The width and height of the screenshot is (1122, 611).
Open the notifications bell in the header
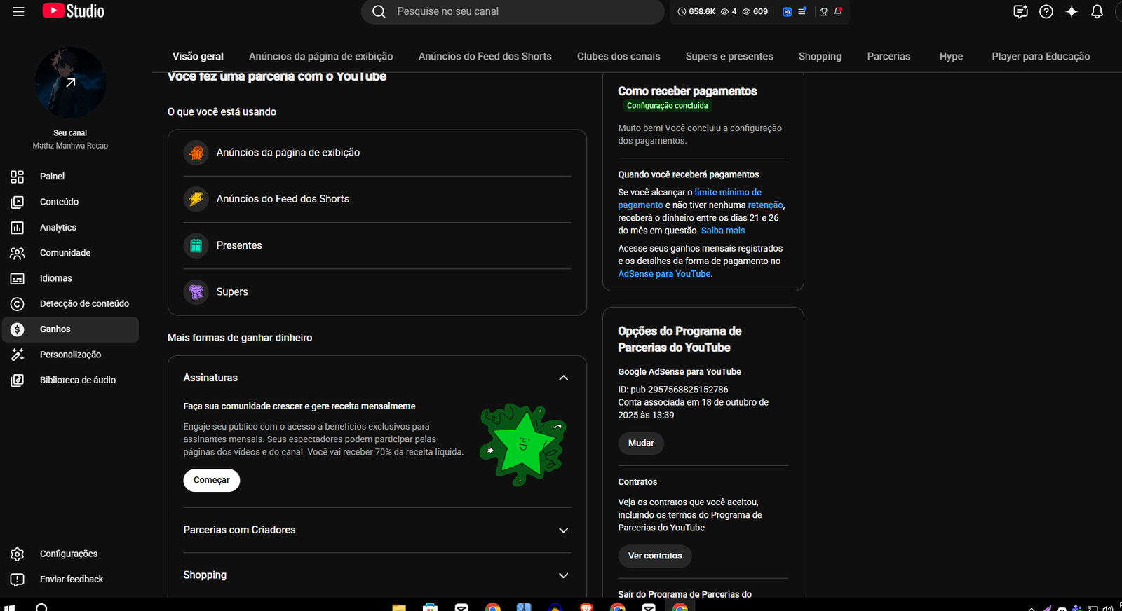[1097, 11]
